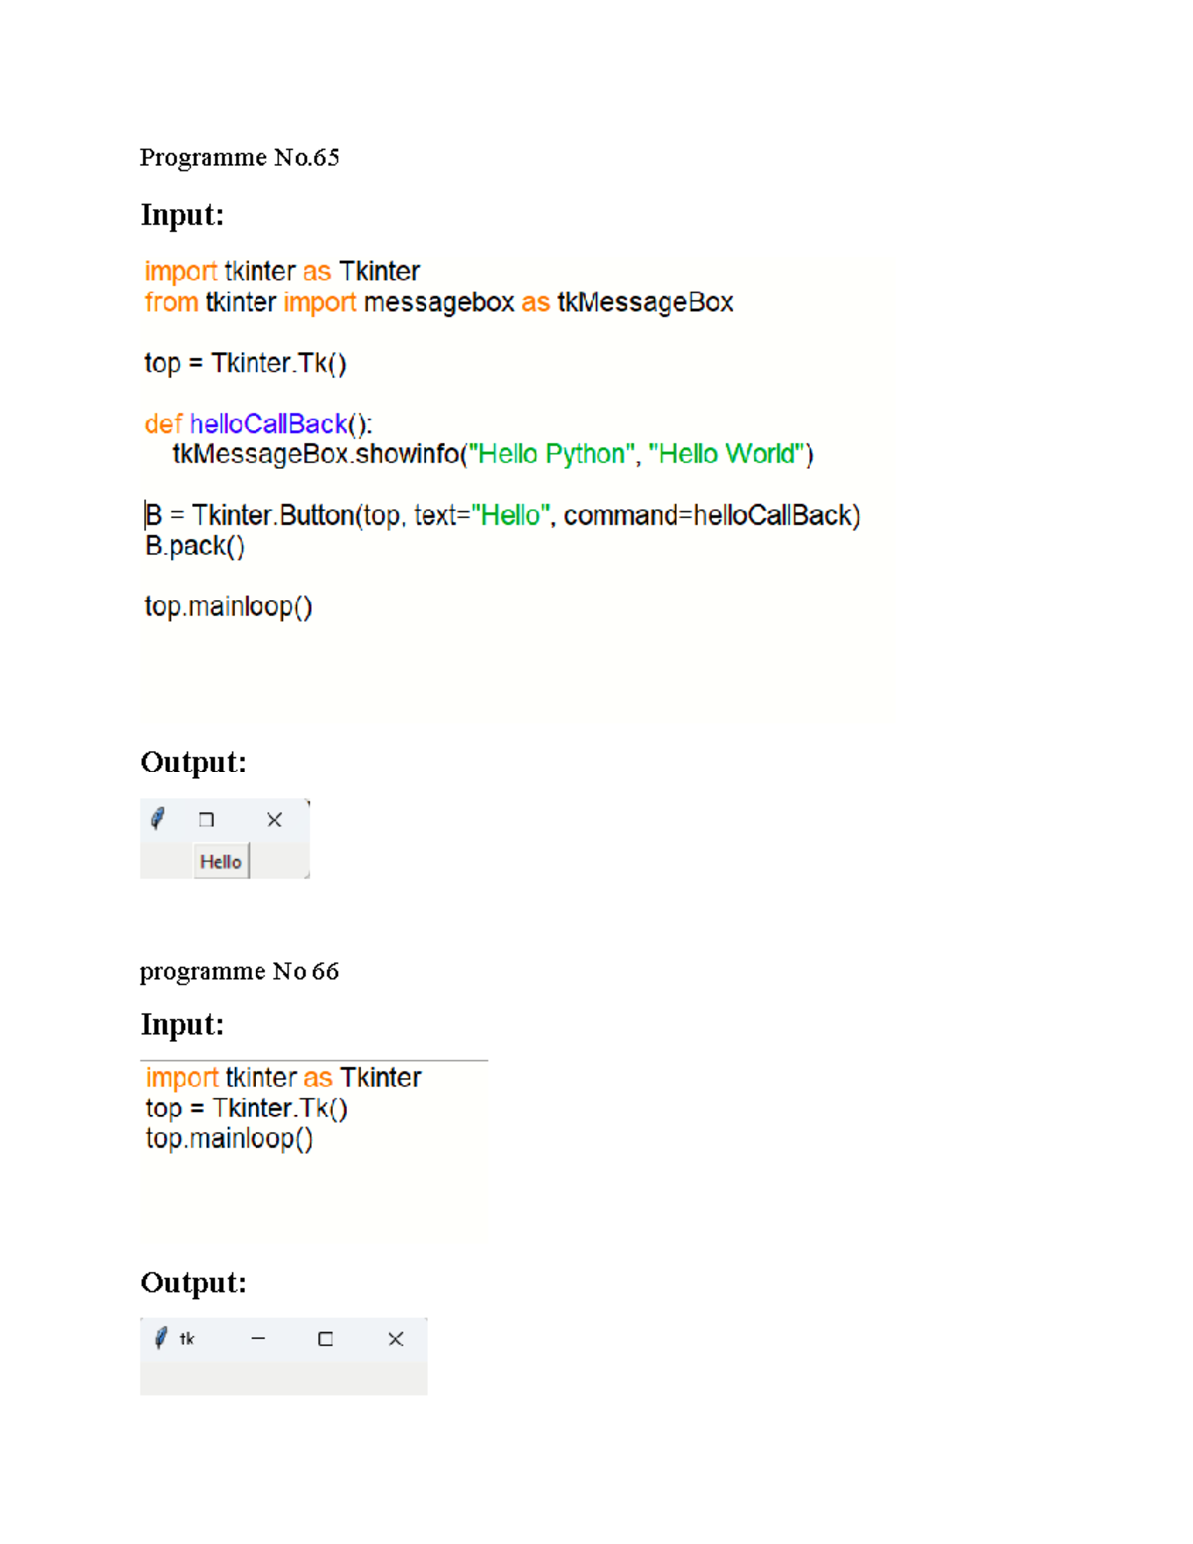The height and width of the screenshot is (1544, 1193).
Task: Click the feather icon in the Hello output window
Action: [x=157, y=818]
